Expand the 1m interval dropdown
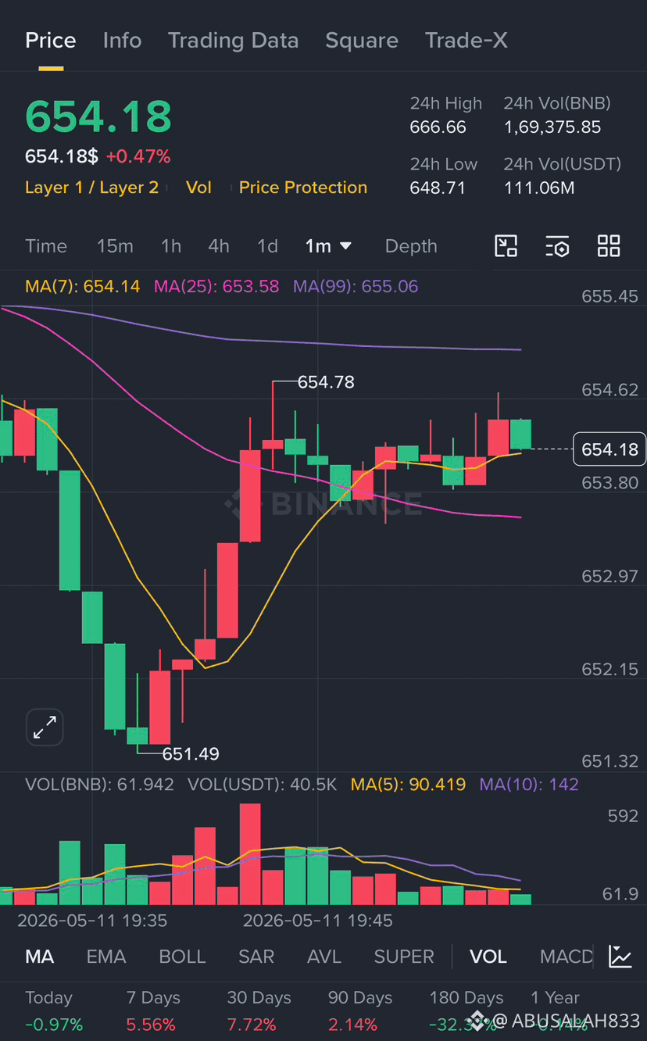This screenshot has width=647, height=1041. (x=329, y=246)
